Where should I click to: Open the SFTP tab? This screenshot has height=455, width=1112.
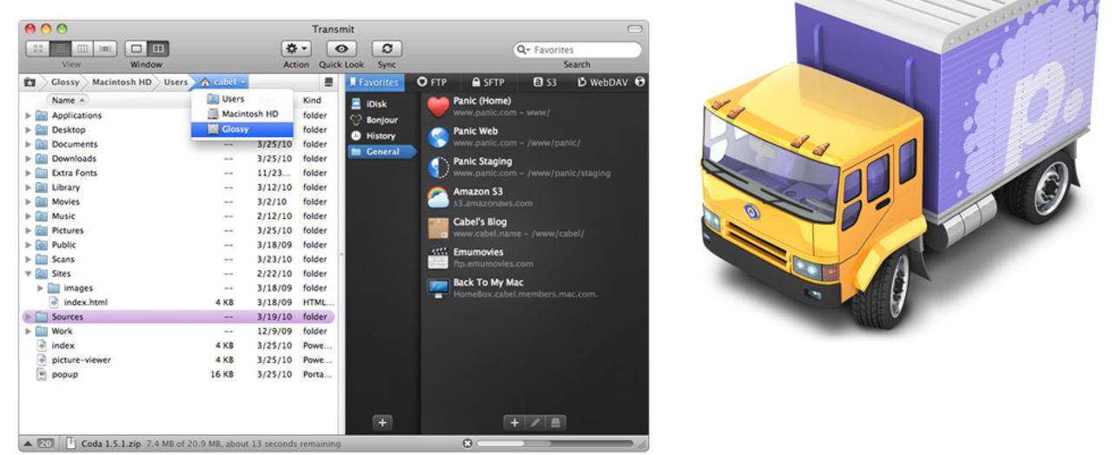click(487, 82)
